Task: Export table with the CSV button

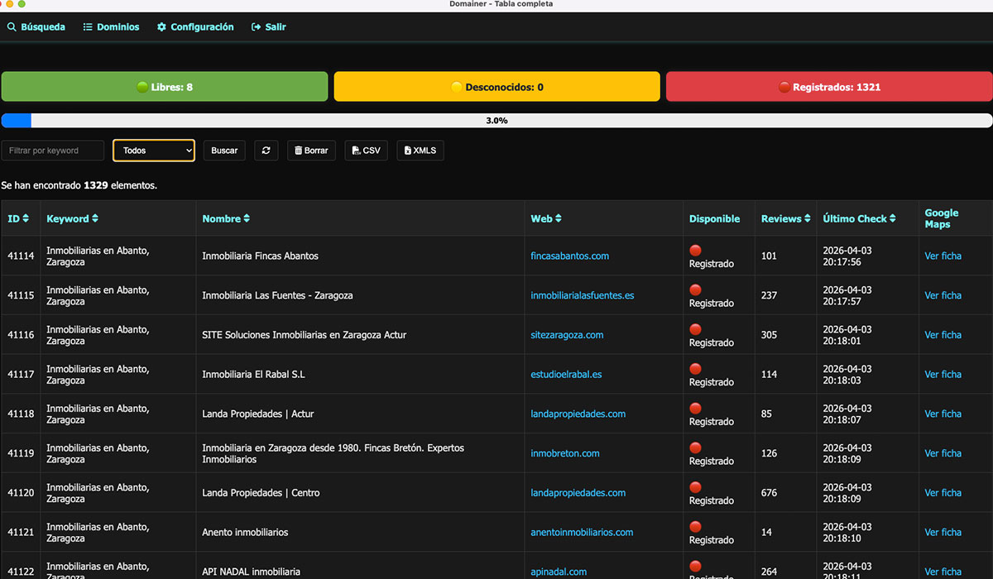Action: pyautogui.click(x=366, y=151)
